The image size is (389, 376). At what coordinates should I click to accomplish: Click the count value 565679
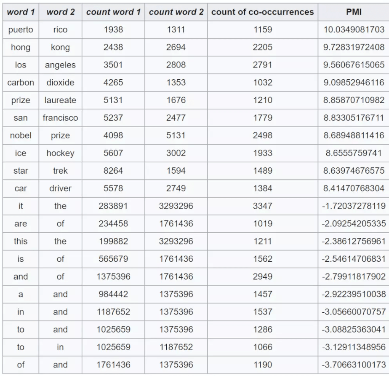pos(113,259)
